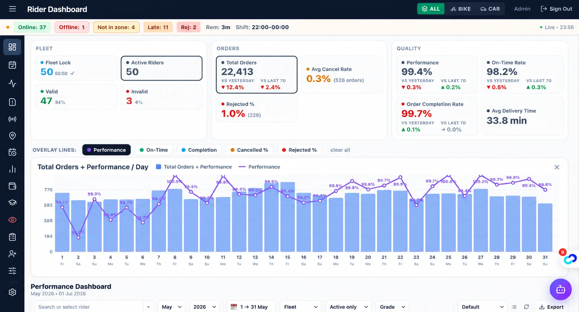
Task: Open the chatbot assistant floating button
Action: click(x=561, y=290)
